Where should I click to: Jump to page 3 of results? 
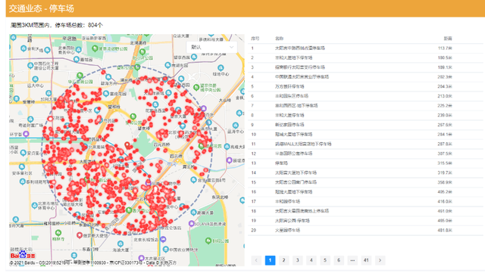point(298,260)
